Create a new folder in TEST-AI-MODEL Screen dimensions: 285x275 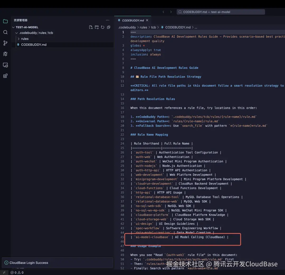coord(97,27)
